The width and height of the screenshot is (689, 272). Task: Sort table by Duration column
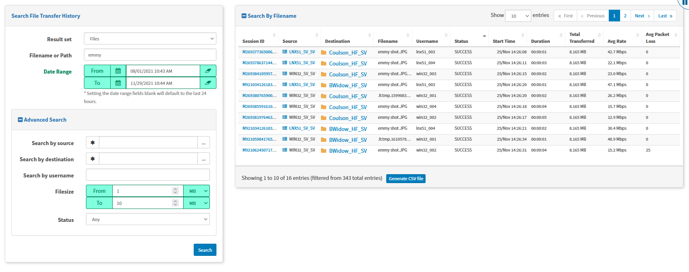[x=546, y=38]
